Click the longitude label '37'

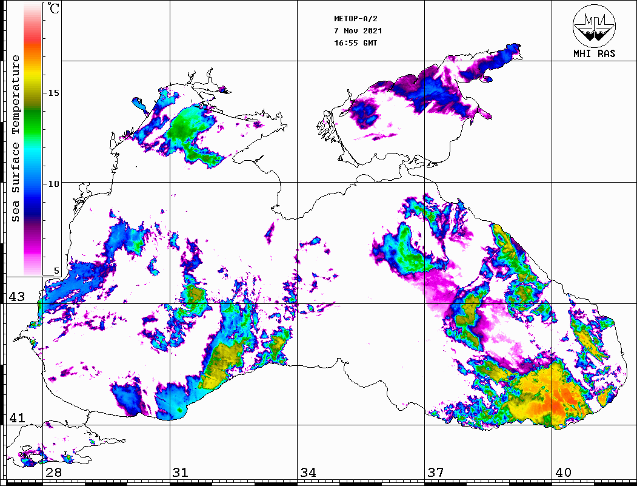[436, 472]
